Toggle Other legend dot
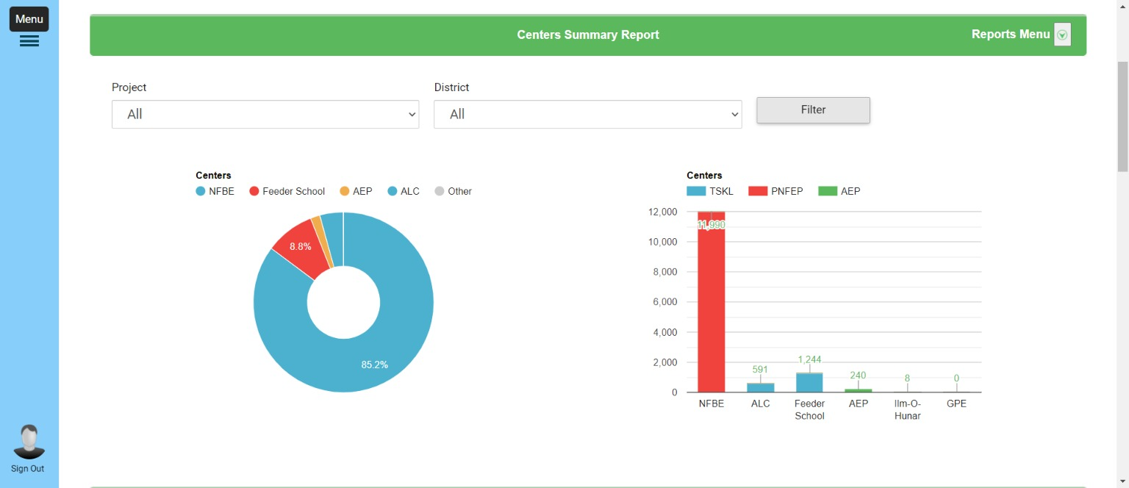 pyautogui.click(x=440, y=191)
